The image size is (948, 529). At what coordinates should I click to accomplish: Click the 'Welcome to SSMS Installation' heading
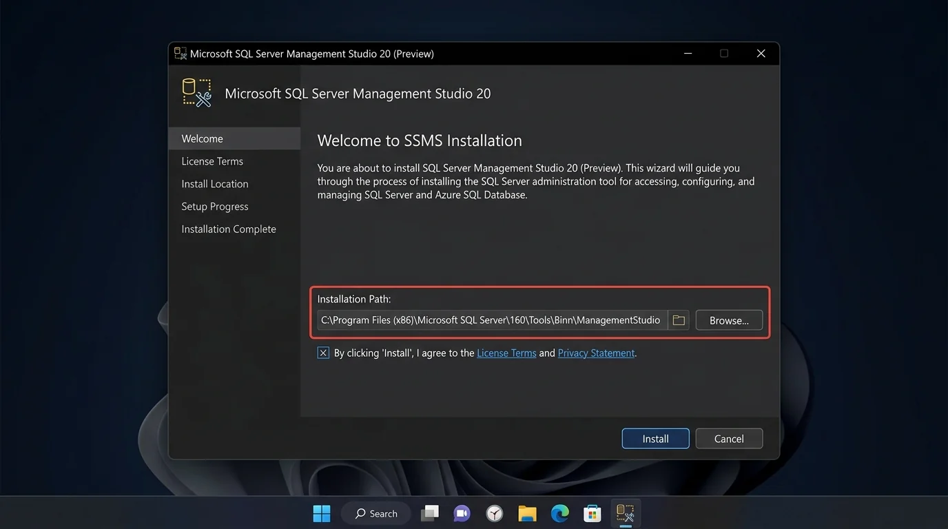[x=420, y=141]
